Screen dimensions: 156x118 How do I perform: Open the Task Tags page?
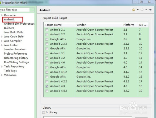click(x=10, y=71)
